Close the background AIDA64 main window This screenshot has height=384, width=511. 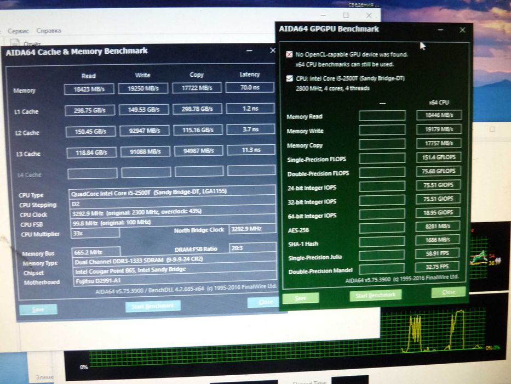coord(369,15)
